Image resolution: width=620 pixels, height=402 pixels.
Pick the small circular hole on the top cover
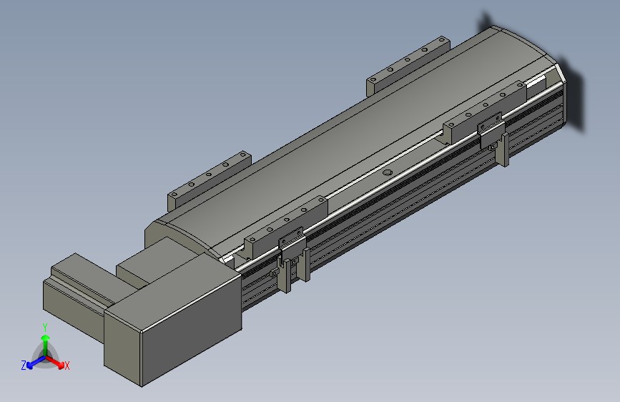click(x=388, y=172)
